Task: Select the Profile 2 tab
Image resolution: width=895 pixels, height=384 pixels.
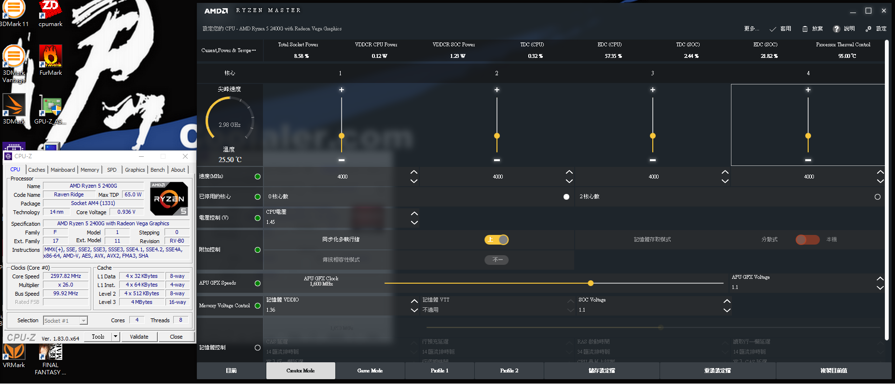Action: coord(509,371)
